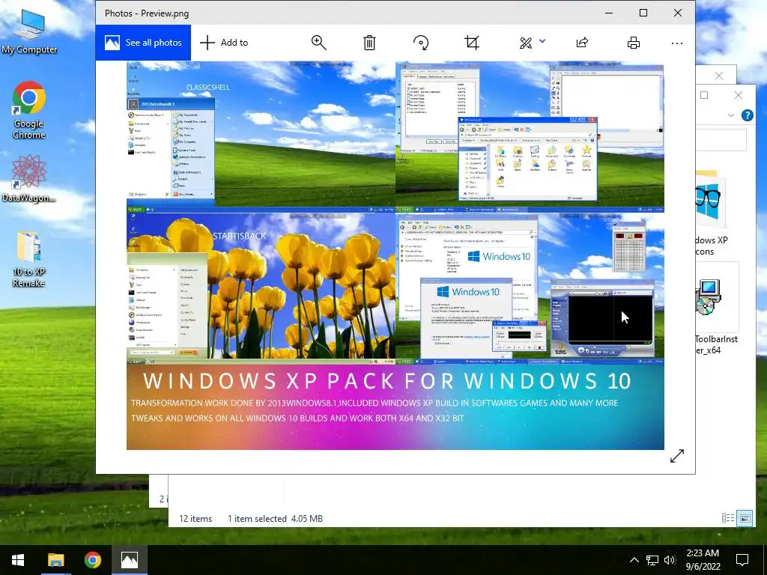767x575 pixels.
Task: Open the notification center icon
Action: 742,560
